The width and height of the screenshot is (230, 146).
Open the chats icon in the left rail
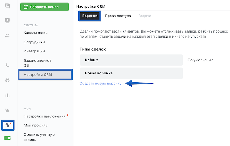coord(7,6)
